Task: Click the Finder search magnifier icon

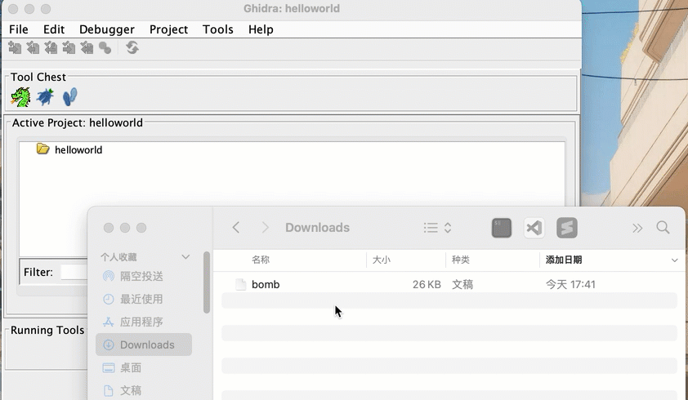Action: [x=663, y=227]
